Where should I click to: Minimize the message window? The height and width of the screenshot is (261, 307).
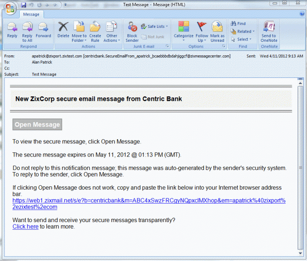coord(275,3)
